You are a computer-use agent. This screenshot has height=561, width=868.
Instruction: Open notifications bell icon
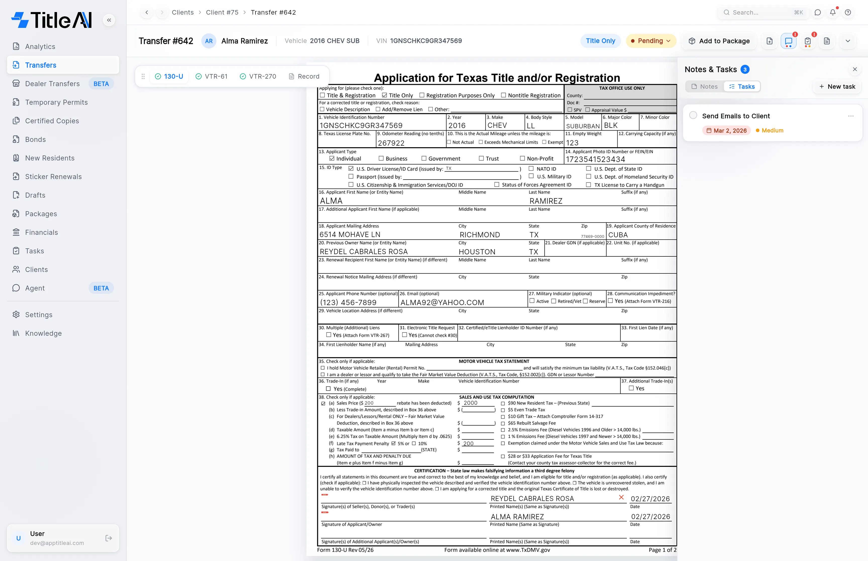[x=833, y=12]
